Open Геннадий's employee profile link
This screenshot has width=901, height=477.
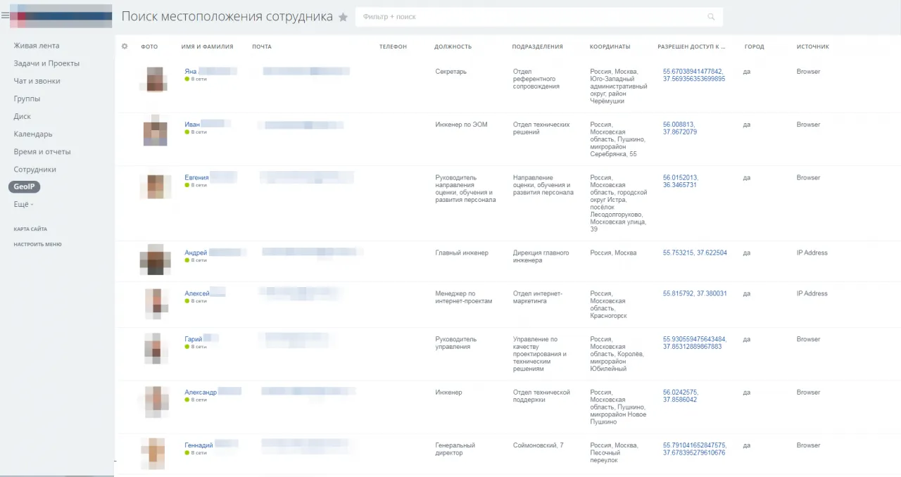pos(199,445)
